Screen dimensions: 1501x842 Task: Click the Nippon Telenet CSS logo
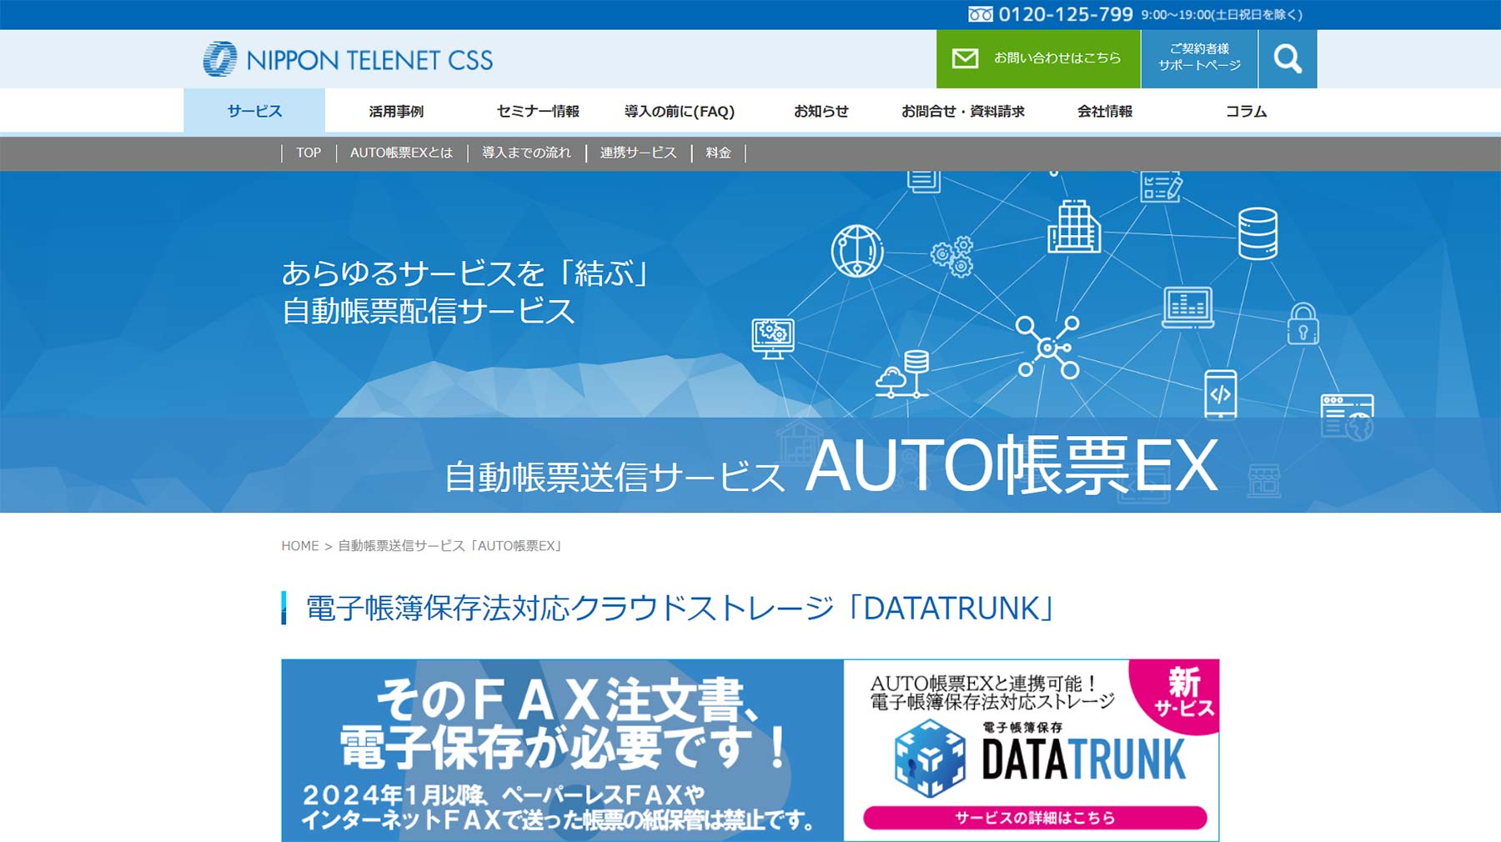(x=348, y=59)
